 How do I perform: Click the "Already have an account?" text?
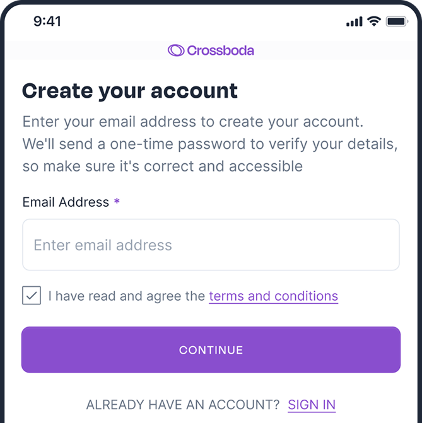[182, 405]
